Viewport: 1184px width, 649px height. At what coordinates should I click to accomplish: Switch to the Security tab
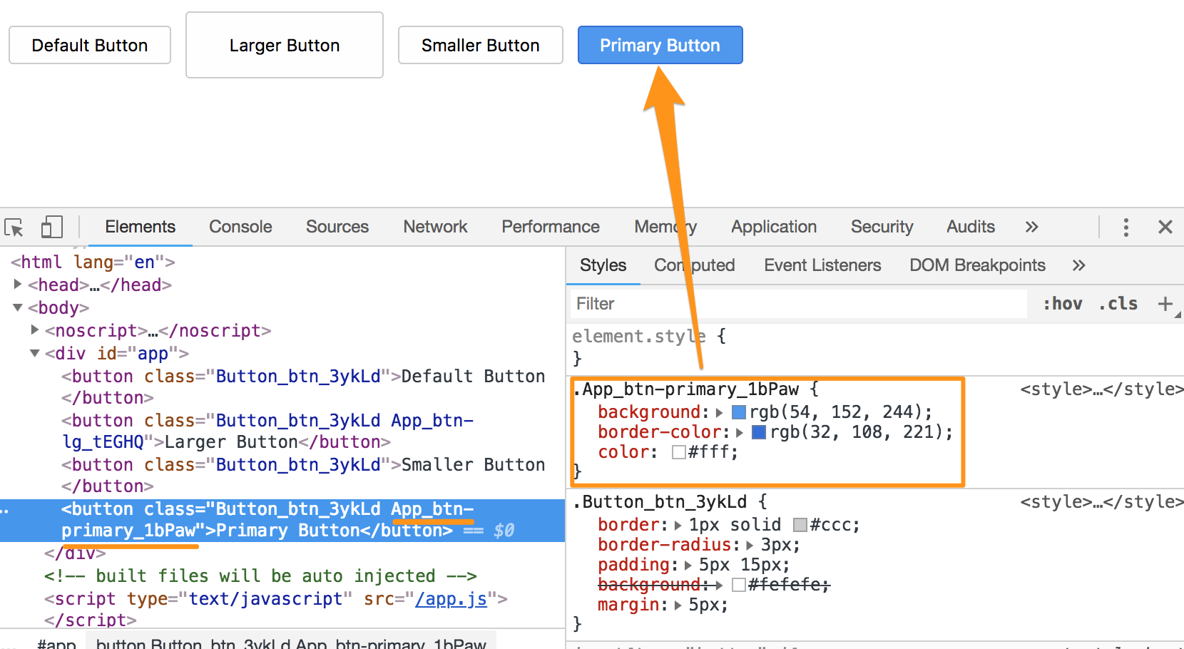coord(882,227)
